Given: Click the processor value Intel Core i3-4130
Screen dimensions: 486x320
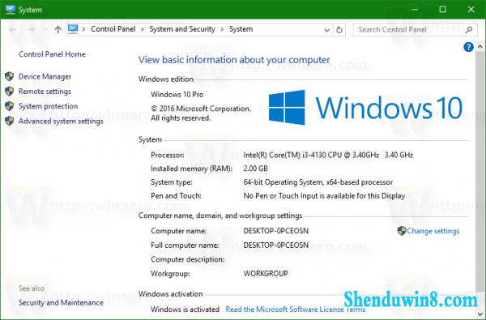Looking at the screenshot, I should (x=328, y=155).
